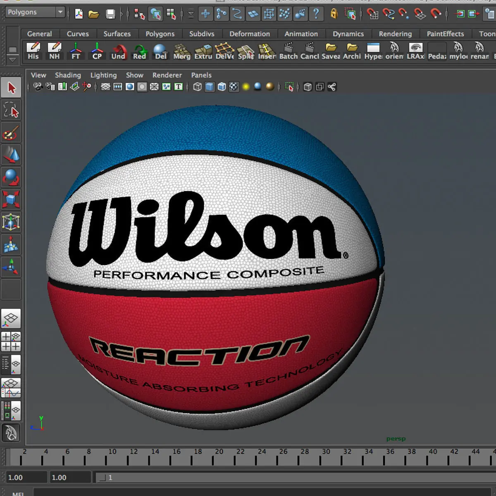
Task: Select the arrow Select tool
Action: coord(11,88)
